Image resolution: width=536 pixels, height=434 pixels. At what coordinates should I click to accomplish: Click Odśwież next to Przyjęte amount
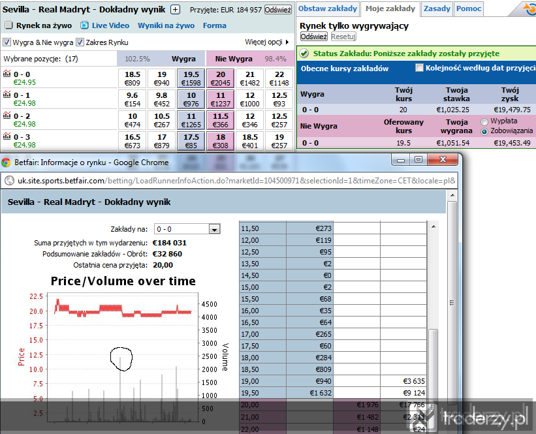[x=278, y=10]
